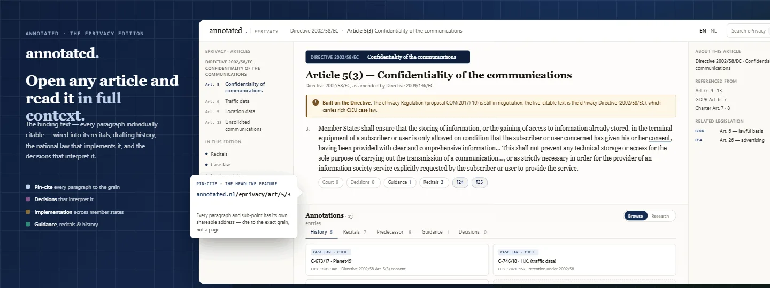Open Art. 9 Location data
Image resolution: width=770 pixels, height=288 pixels.
point(230,111)
